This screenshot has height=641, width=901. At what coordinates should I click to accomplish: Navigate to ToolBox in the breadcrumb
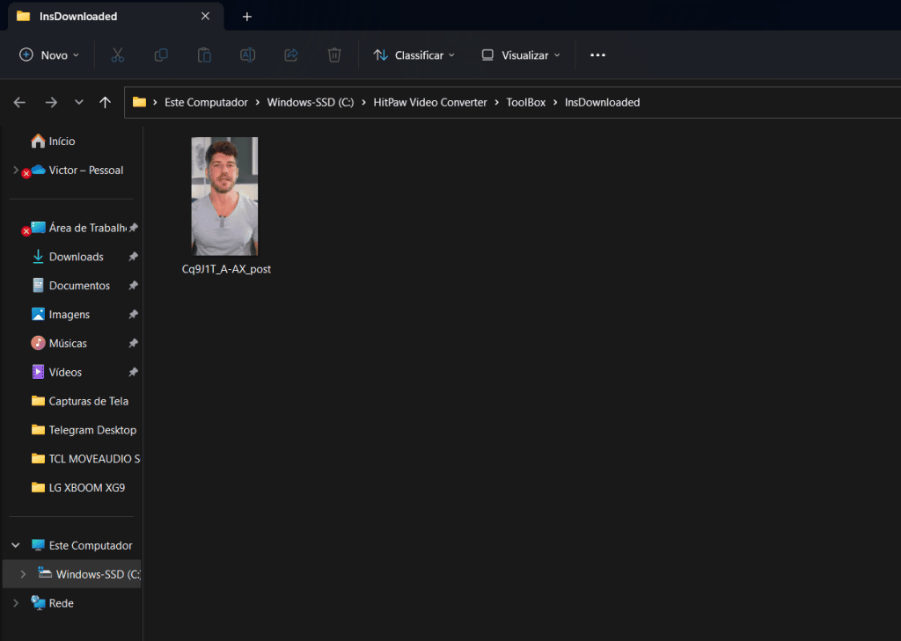(525, 102)
